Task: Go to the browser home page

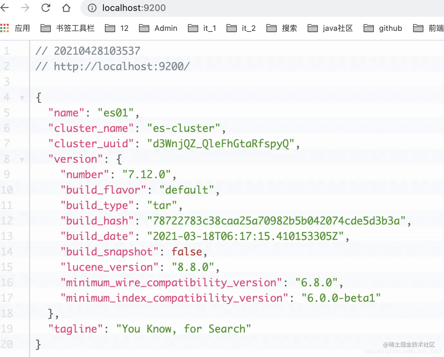Action: point(66,8)
